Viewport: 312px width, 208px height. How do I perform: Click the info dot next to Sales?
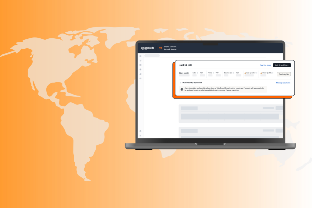pos(198,73)
